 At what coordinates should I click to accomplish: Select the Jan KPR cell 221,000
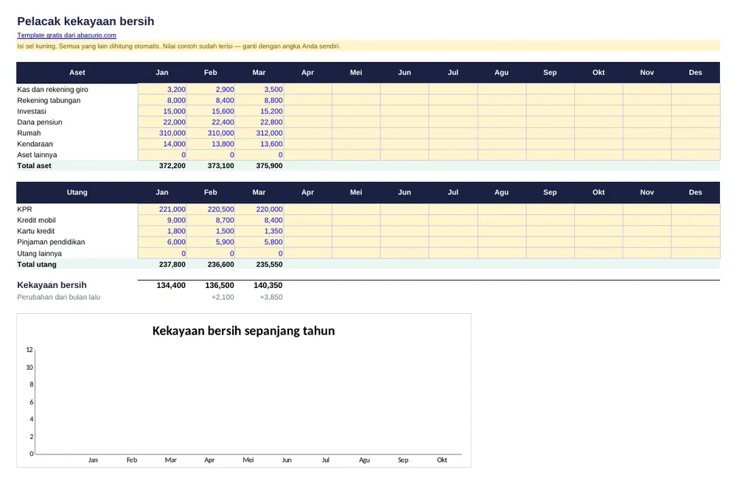162,209
